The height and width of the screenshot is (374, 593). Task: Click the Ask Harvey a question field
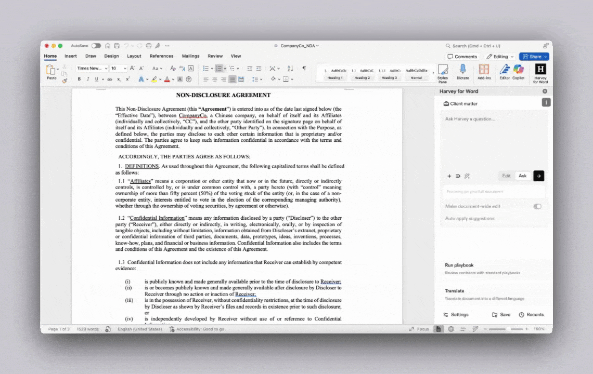click(x=494, y=140)
